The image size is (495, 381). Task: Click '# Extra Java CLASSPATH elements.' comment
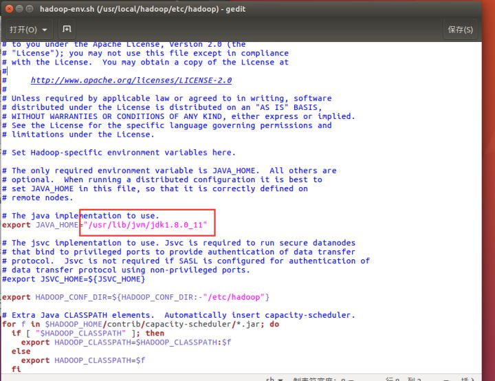point(78,315)
